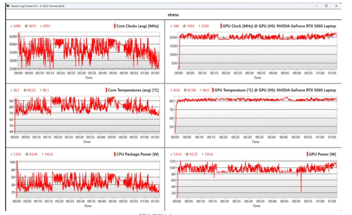Viewport: 352px width, 215px height.
Task: Click the GPU Clock [MHz] legend label
Action: (x=279, y=26)
